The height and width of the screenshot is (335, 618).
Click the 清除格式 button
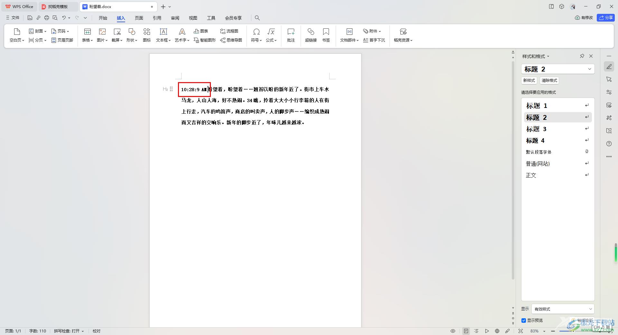point(549,81)
